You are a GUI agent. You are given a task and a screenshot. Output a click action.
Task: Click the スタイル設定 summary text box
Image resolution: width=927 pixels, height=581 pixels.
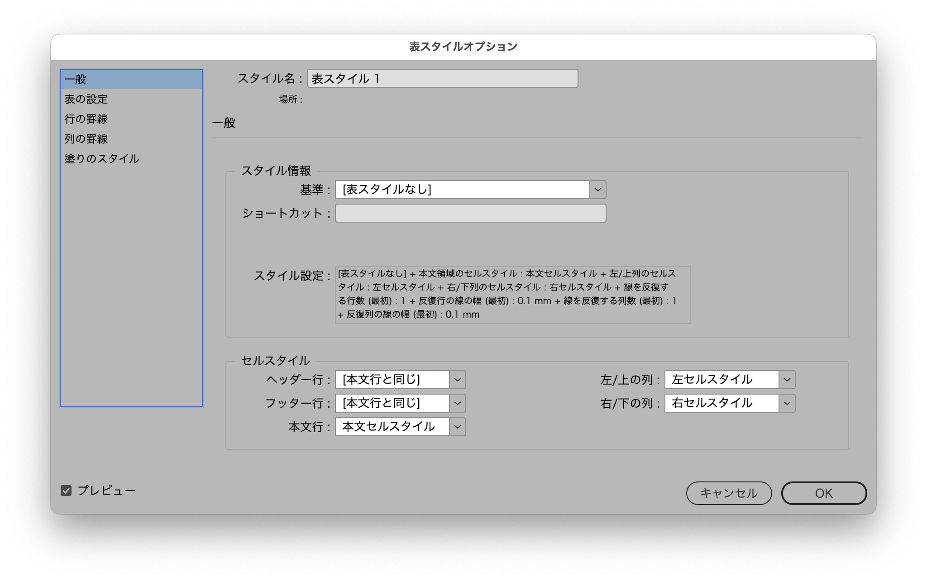[x=512, y=295]
